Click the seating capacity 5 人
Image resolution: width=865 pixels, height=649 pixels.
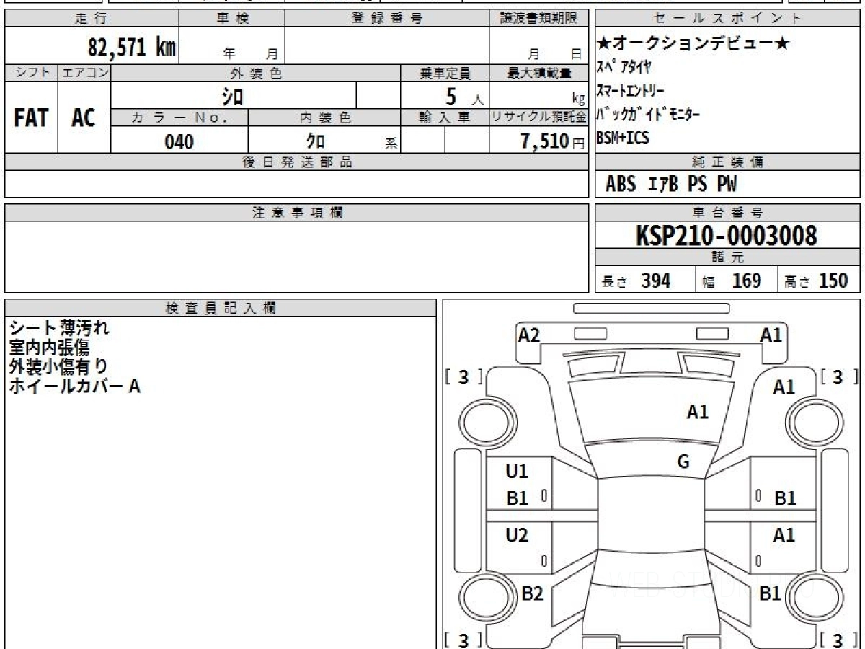click(465, 96)
